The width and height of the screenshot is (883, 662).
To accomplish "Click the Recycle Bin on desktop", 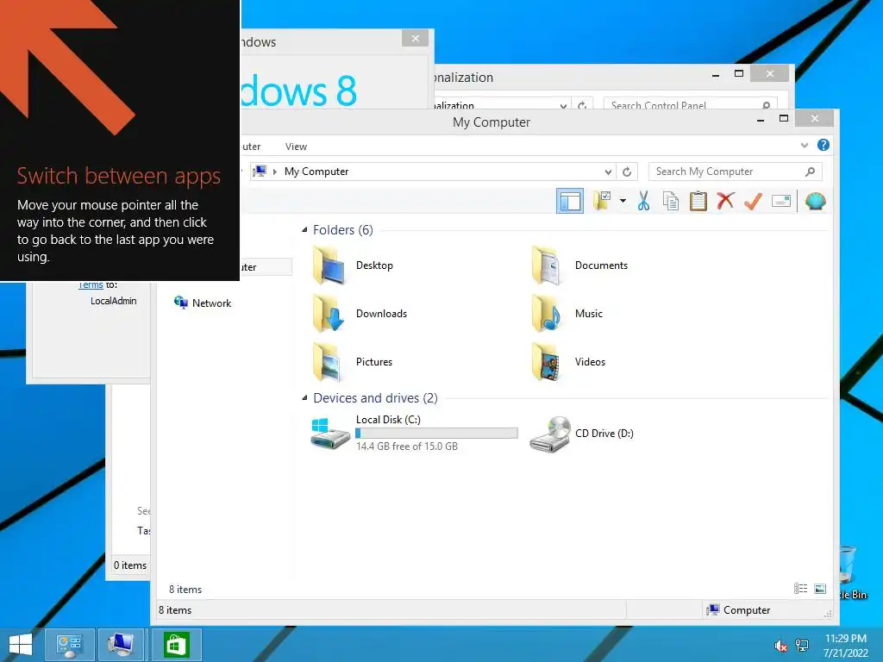I will [851, 574].
